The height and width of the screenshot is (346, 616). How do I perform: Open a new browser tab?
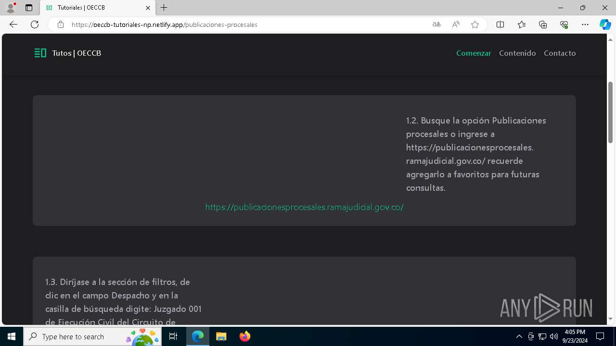[164, 8]
